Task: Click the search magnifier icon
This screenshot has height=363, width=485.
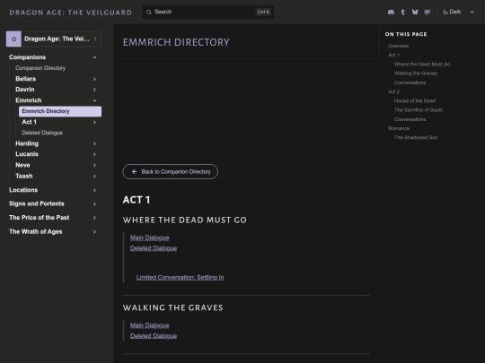Action: pos(149,12)
